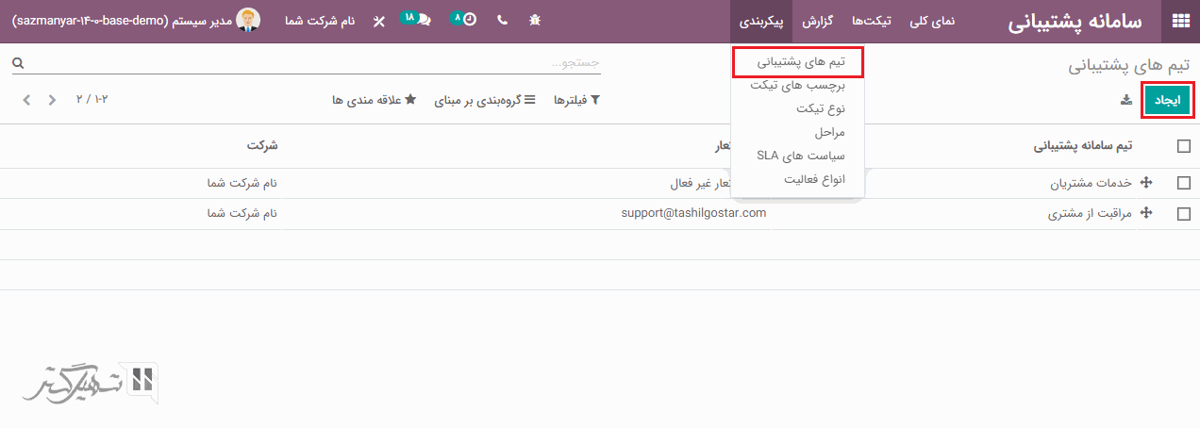Click the bug debug icon
The width and height of the screenshot is (1200, 428).
click(x=536, y=20)
